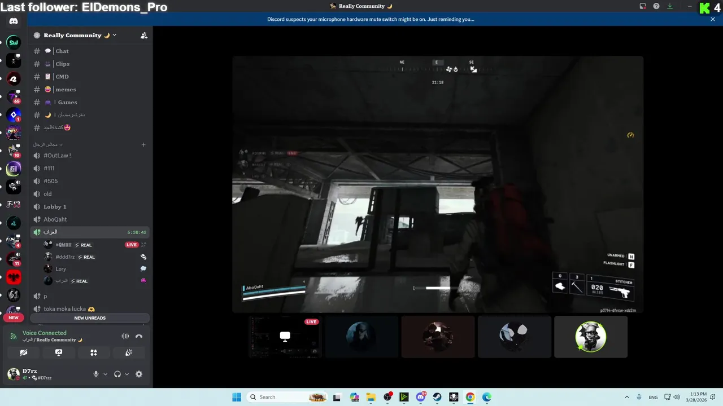Select the LIVE stream tile thumbnail
Viewport: 723px width, 406px height.
click(285, 337)
